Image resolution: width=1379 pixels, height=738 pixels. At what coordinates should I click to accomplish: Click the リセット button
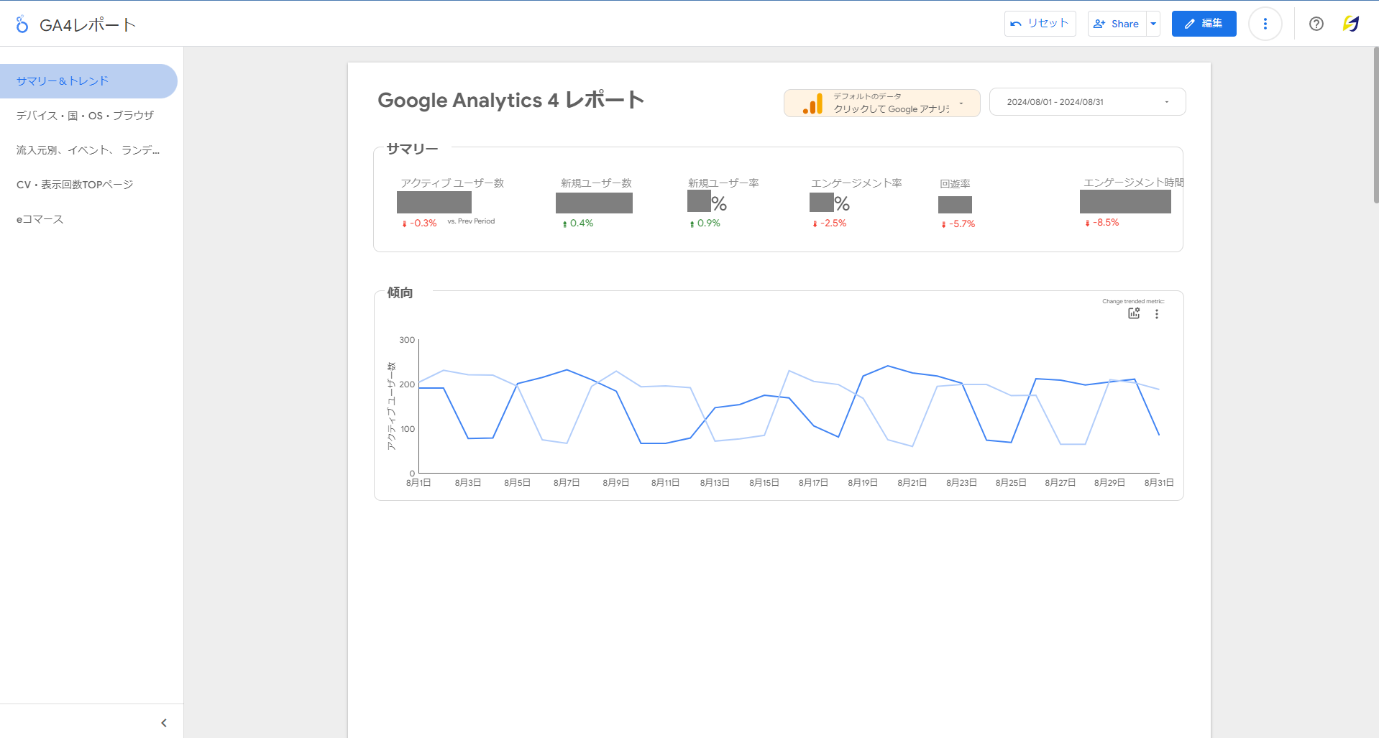click(x=1040, y=24)
